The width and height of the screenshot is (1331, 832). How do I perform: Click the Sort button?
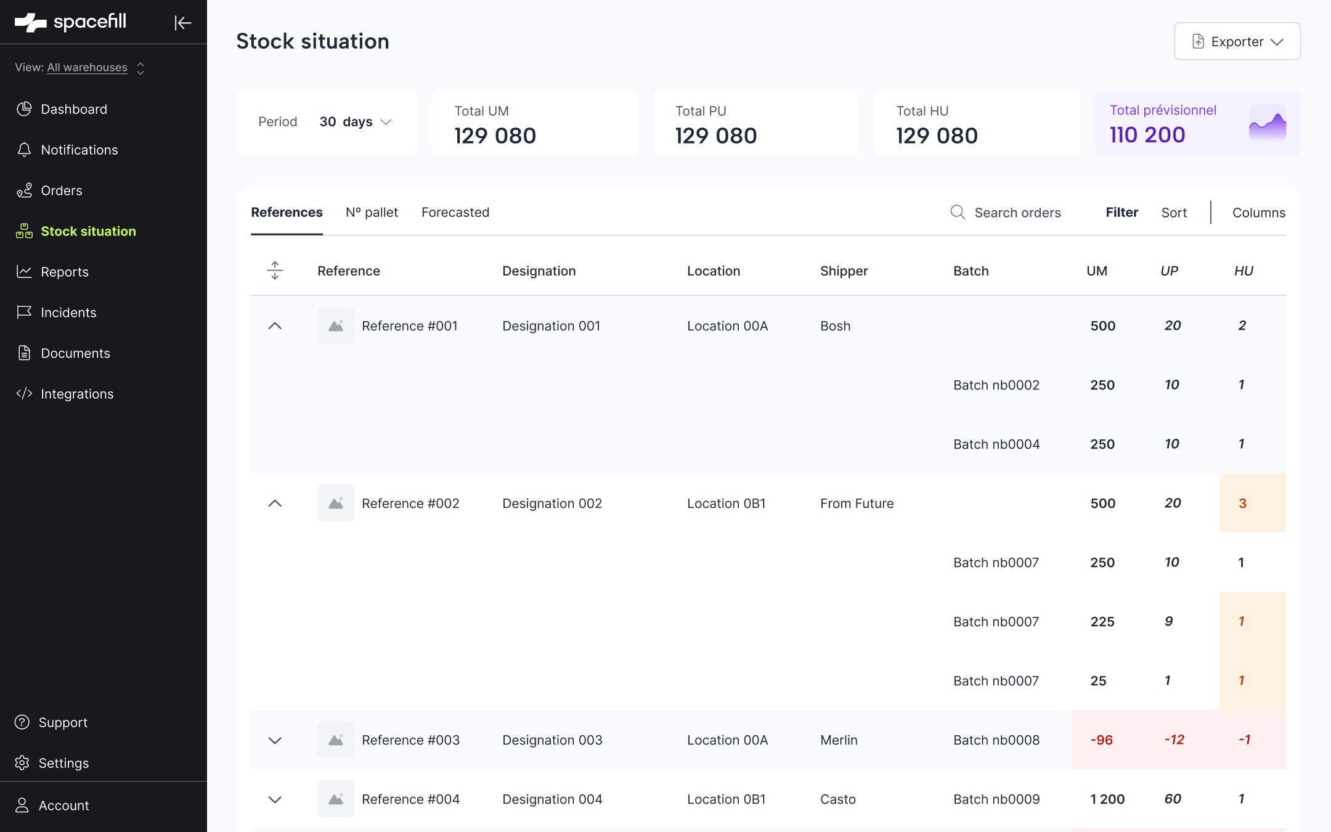(1174, 213)
